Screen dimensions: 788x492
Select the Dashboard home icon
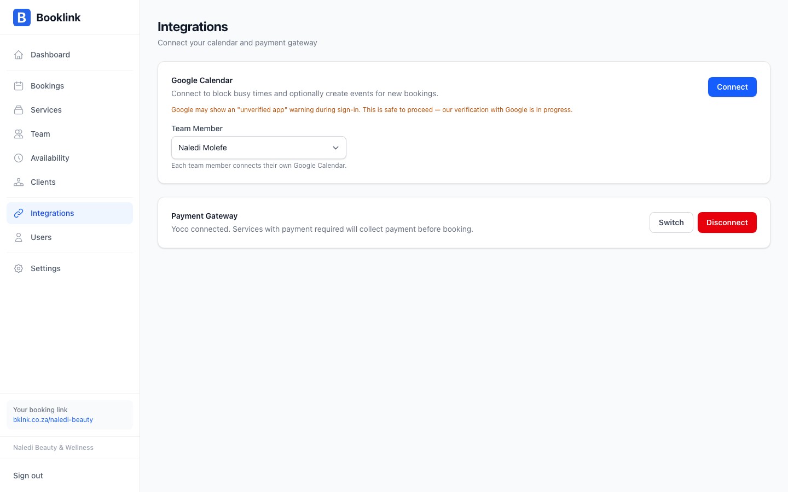19,55
